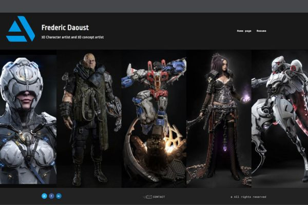Open the Resume menu item
Viewport: 308px width, 205px height.
261,31
